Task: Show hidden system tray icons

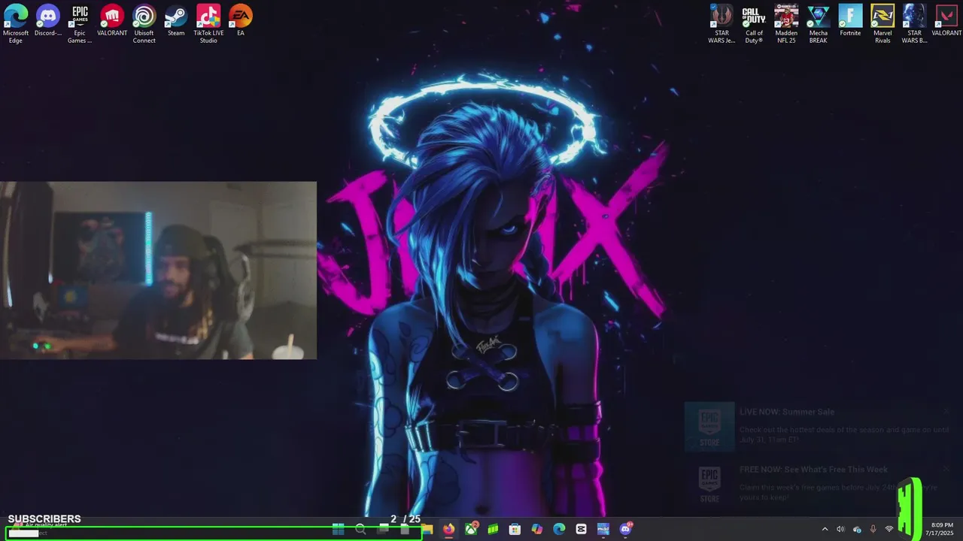Action: (825, 530)
